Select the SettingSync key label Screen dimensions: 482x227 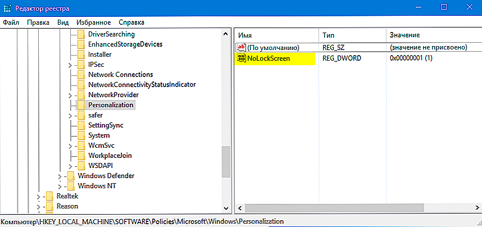tap(106, 125)
